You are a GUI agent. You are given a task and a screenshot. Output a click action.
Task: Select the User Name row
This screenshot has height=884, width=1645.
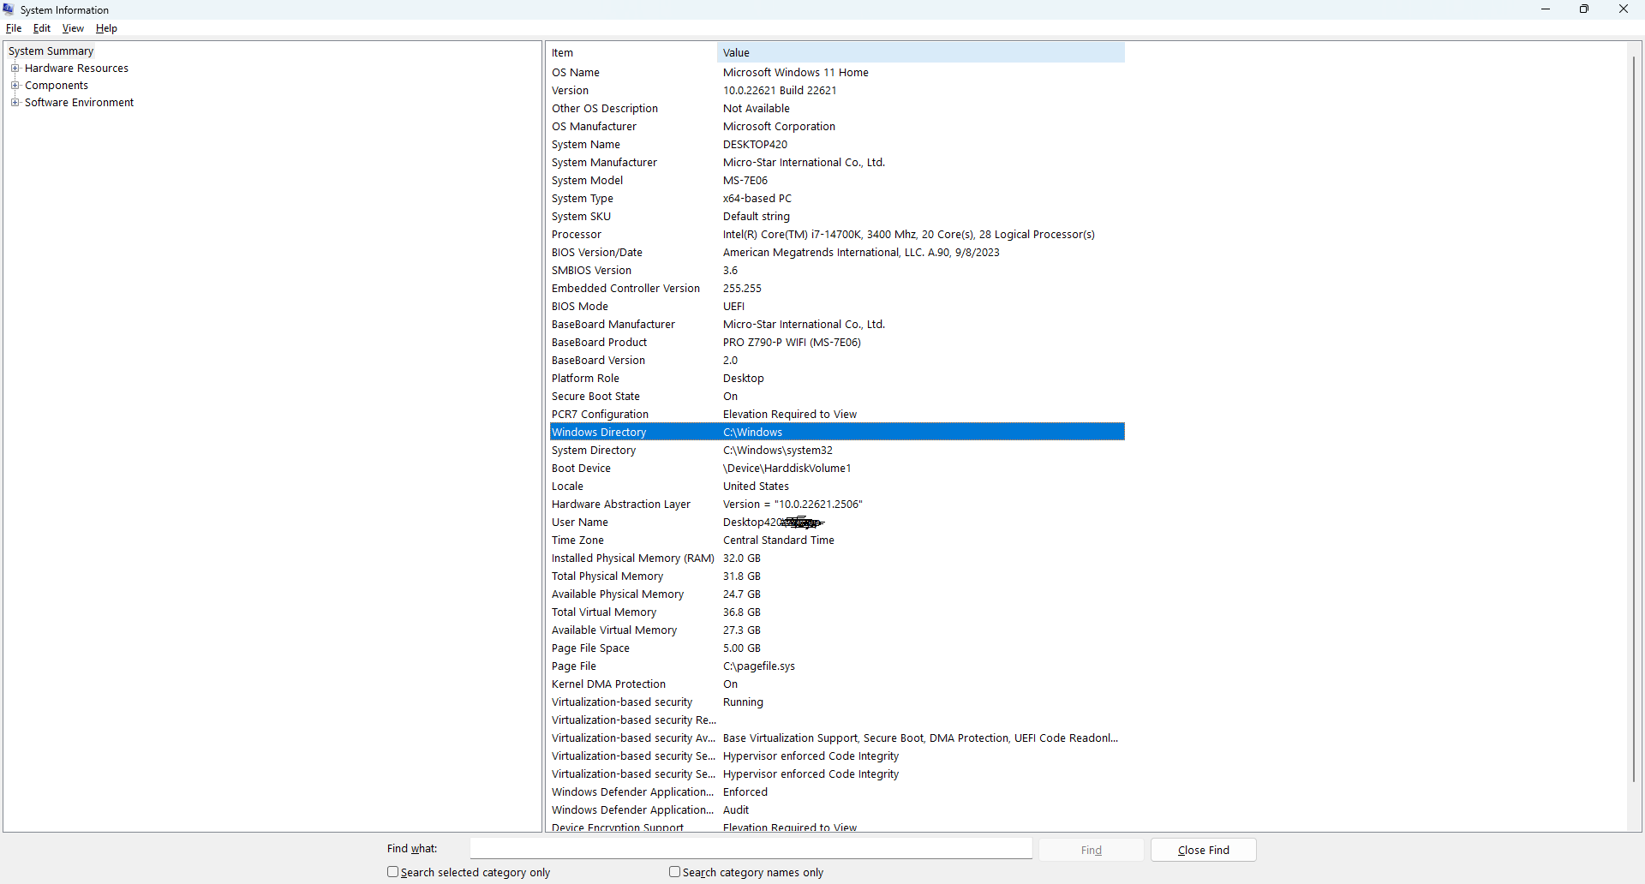pos(837,523)
